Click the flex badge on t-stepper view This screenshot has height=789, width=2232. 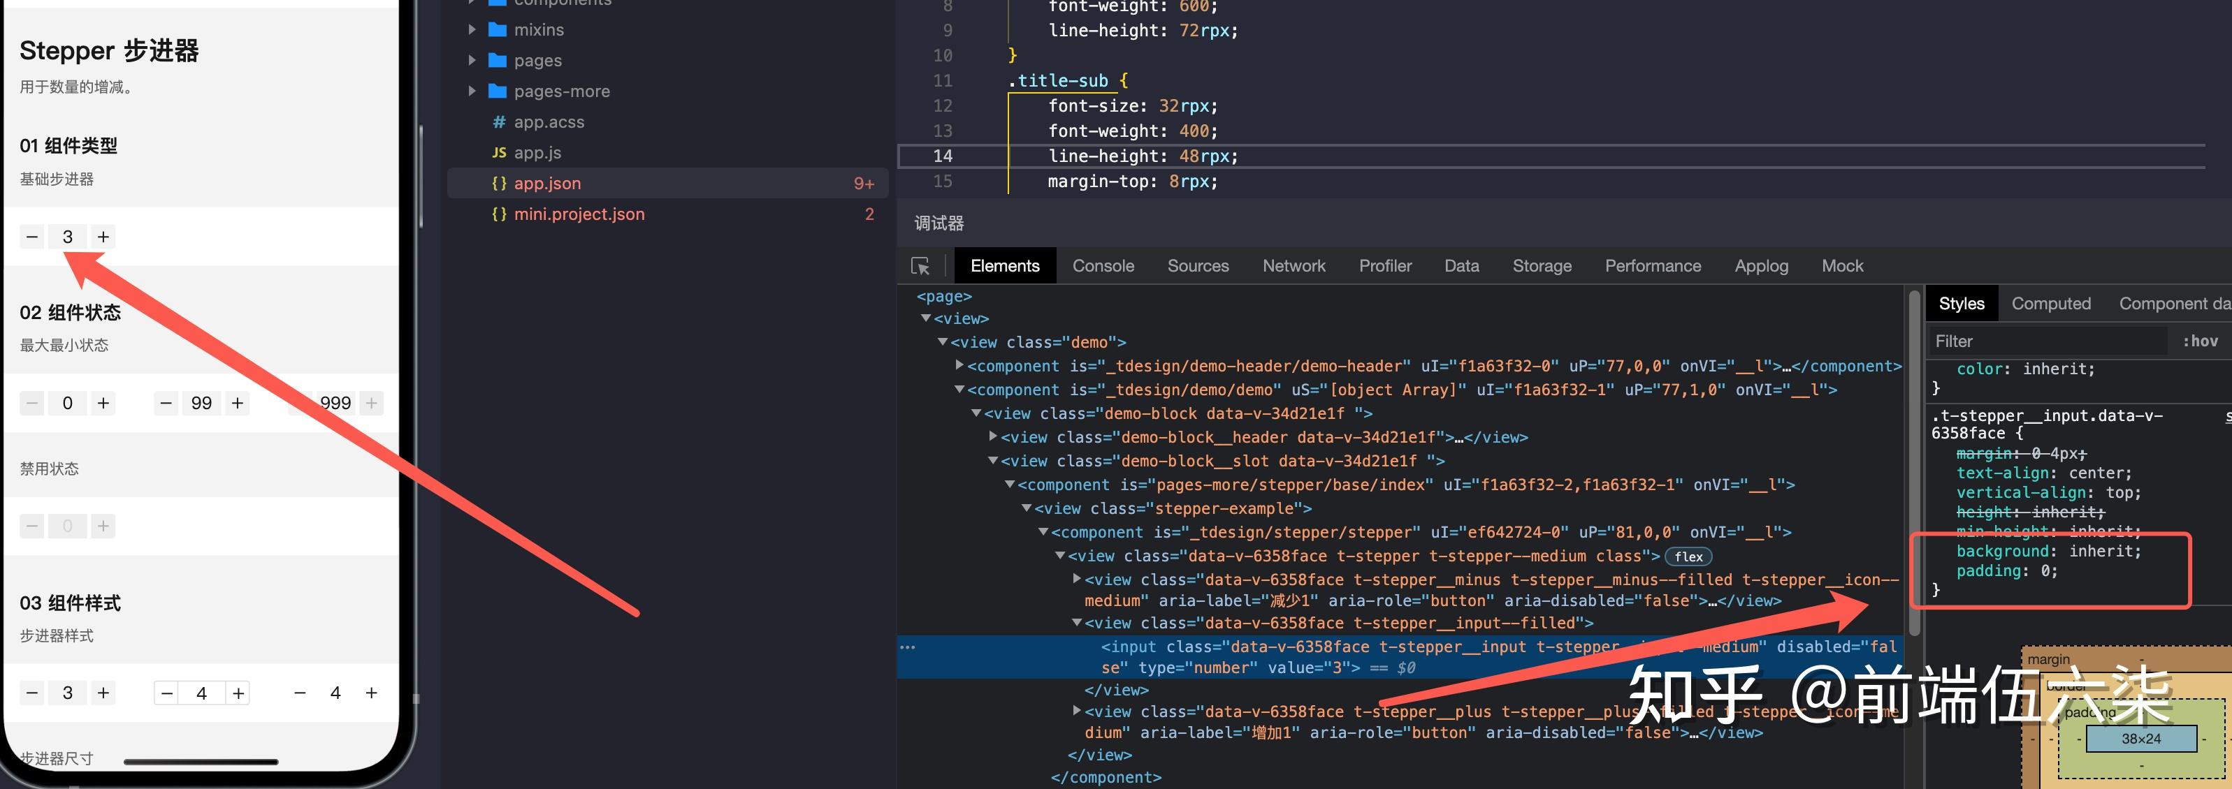coord(1688,557)
